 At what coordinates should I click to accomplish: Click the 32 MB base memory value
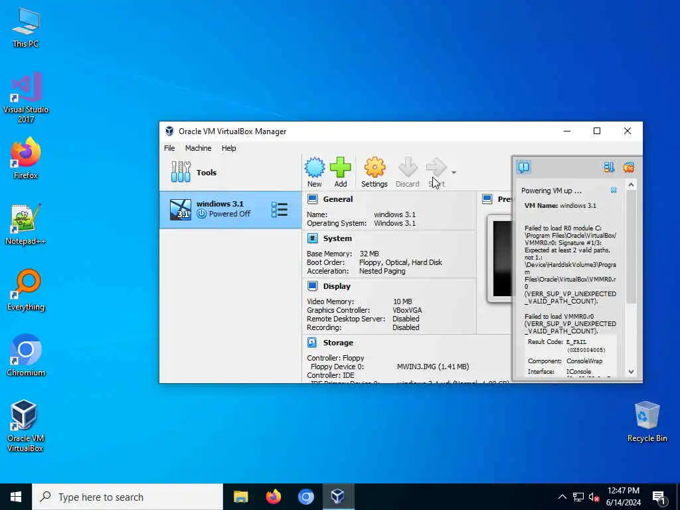click(x=369, y=254)
